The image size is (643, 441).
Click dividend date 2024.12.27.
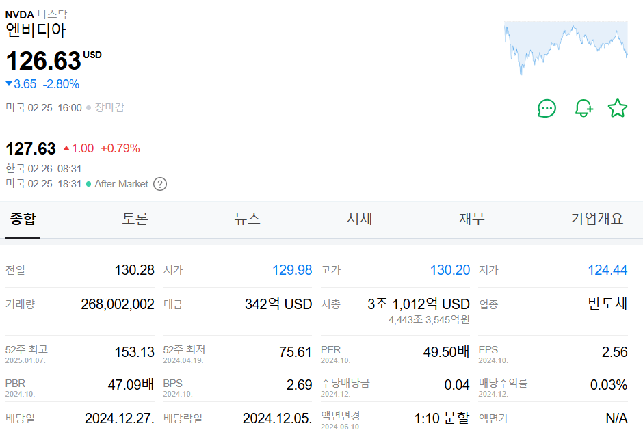[120, 418]
